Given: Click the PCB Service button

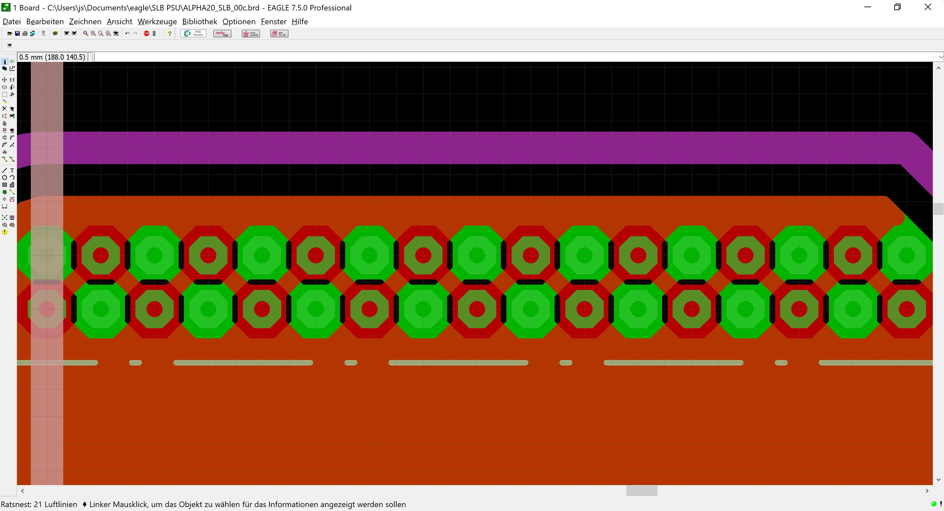Looking at the screenshot, I should [194, 34].
